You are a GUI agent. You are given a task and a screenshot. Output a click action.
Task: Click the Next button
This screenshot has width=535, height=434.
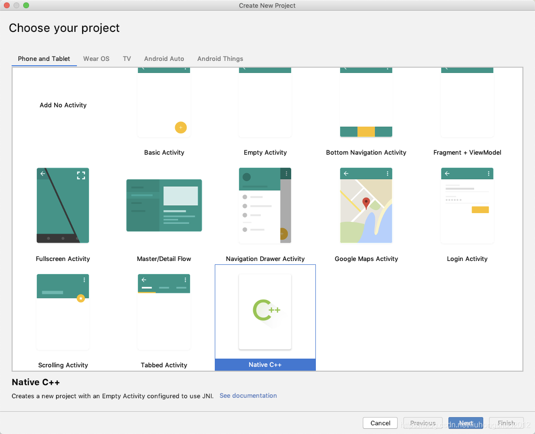tap(466, 423)
